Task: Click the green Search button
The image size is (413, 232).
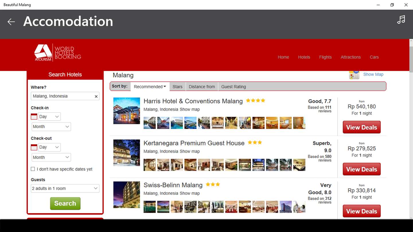Action: click(65, 203)
